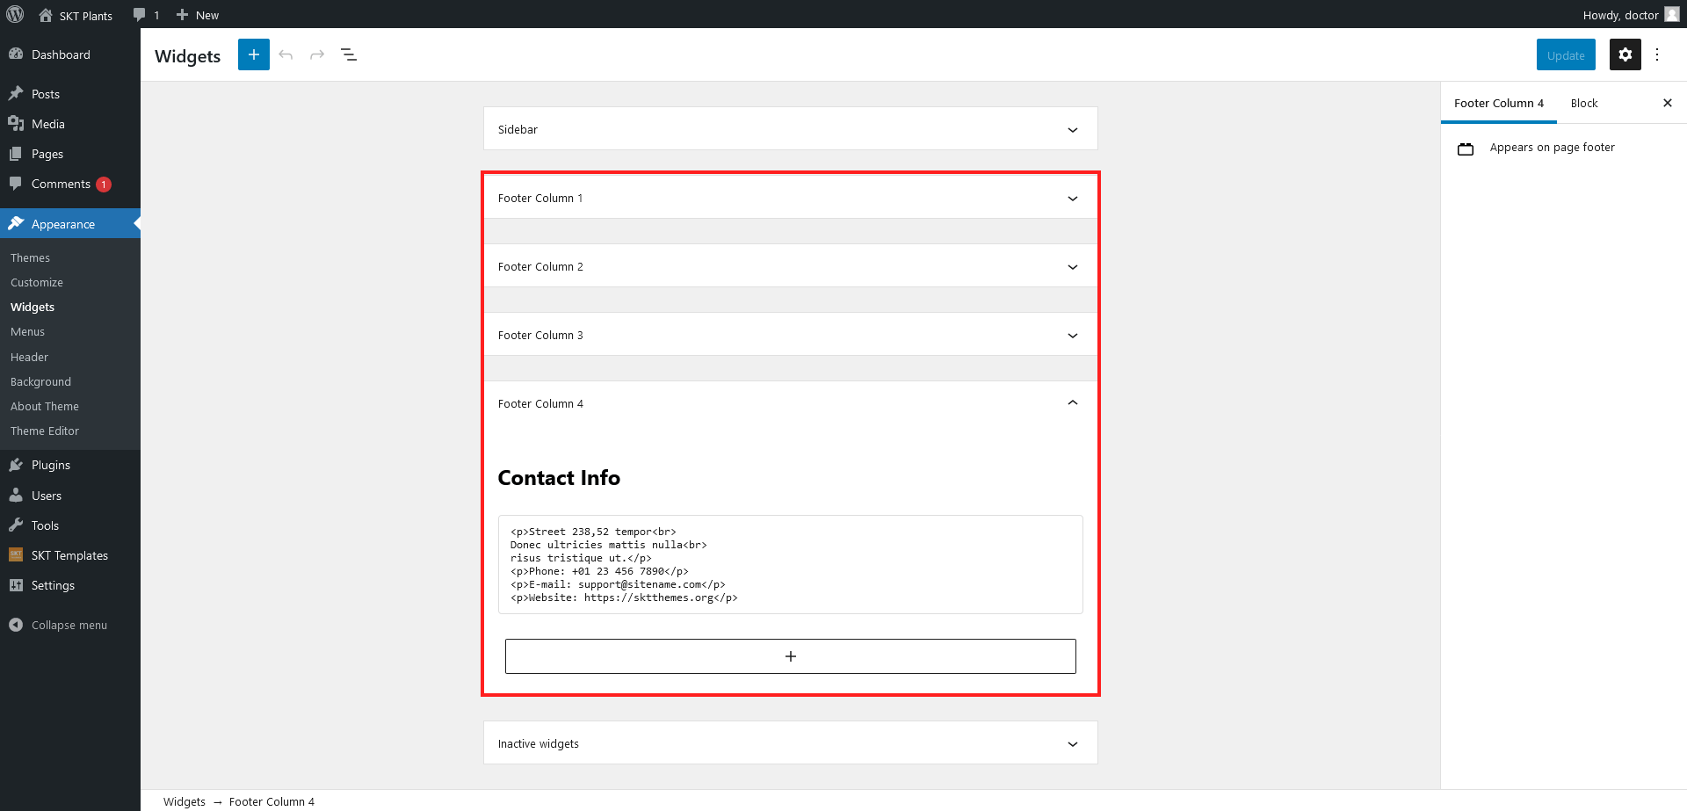This screenshot has height=811, width=1687.
Task: Open the Posts menu
Action: (46, 94)
